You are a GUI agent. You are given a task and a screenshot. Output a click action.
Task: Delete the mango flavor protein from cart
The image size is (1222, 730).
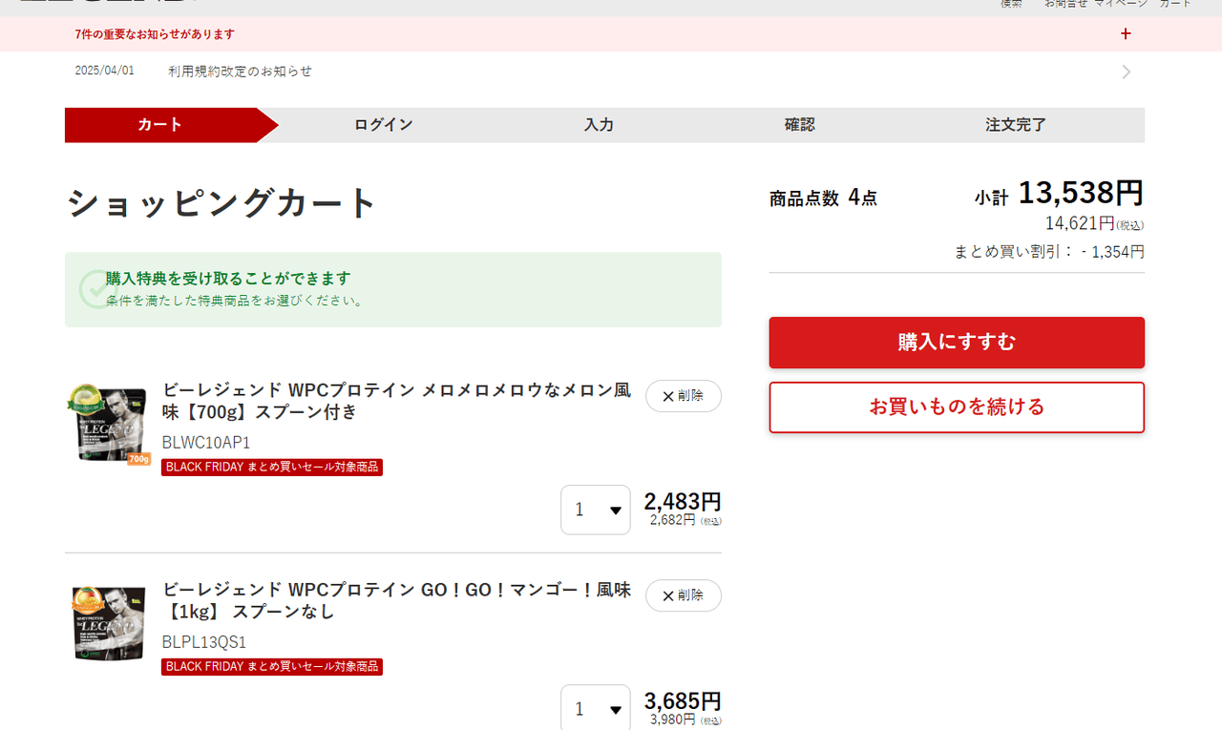coord(683,595)
